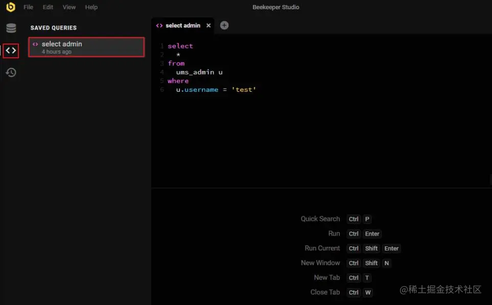
Task: Click the Beekeeper Studio window title
Action: [x=276, y=7]
